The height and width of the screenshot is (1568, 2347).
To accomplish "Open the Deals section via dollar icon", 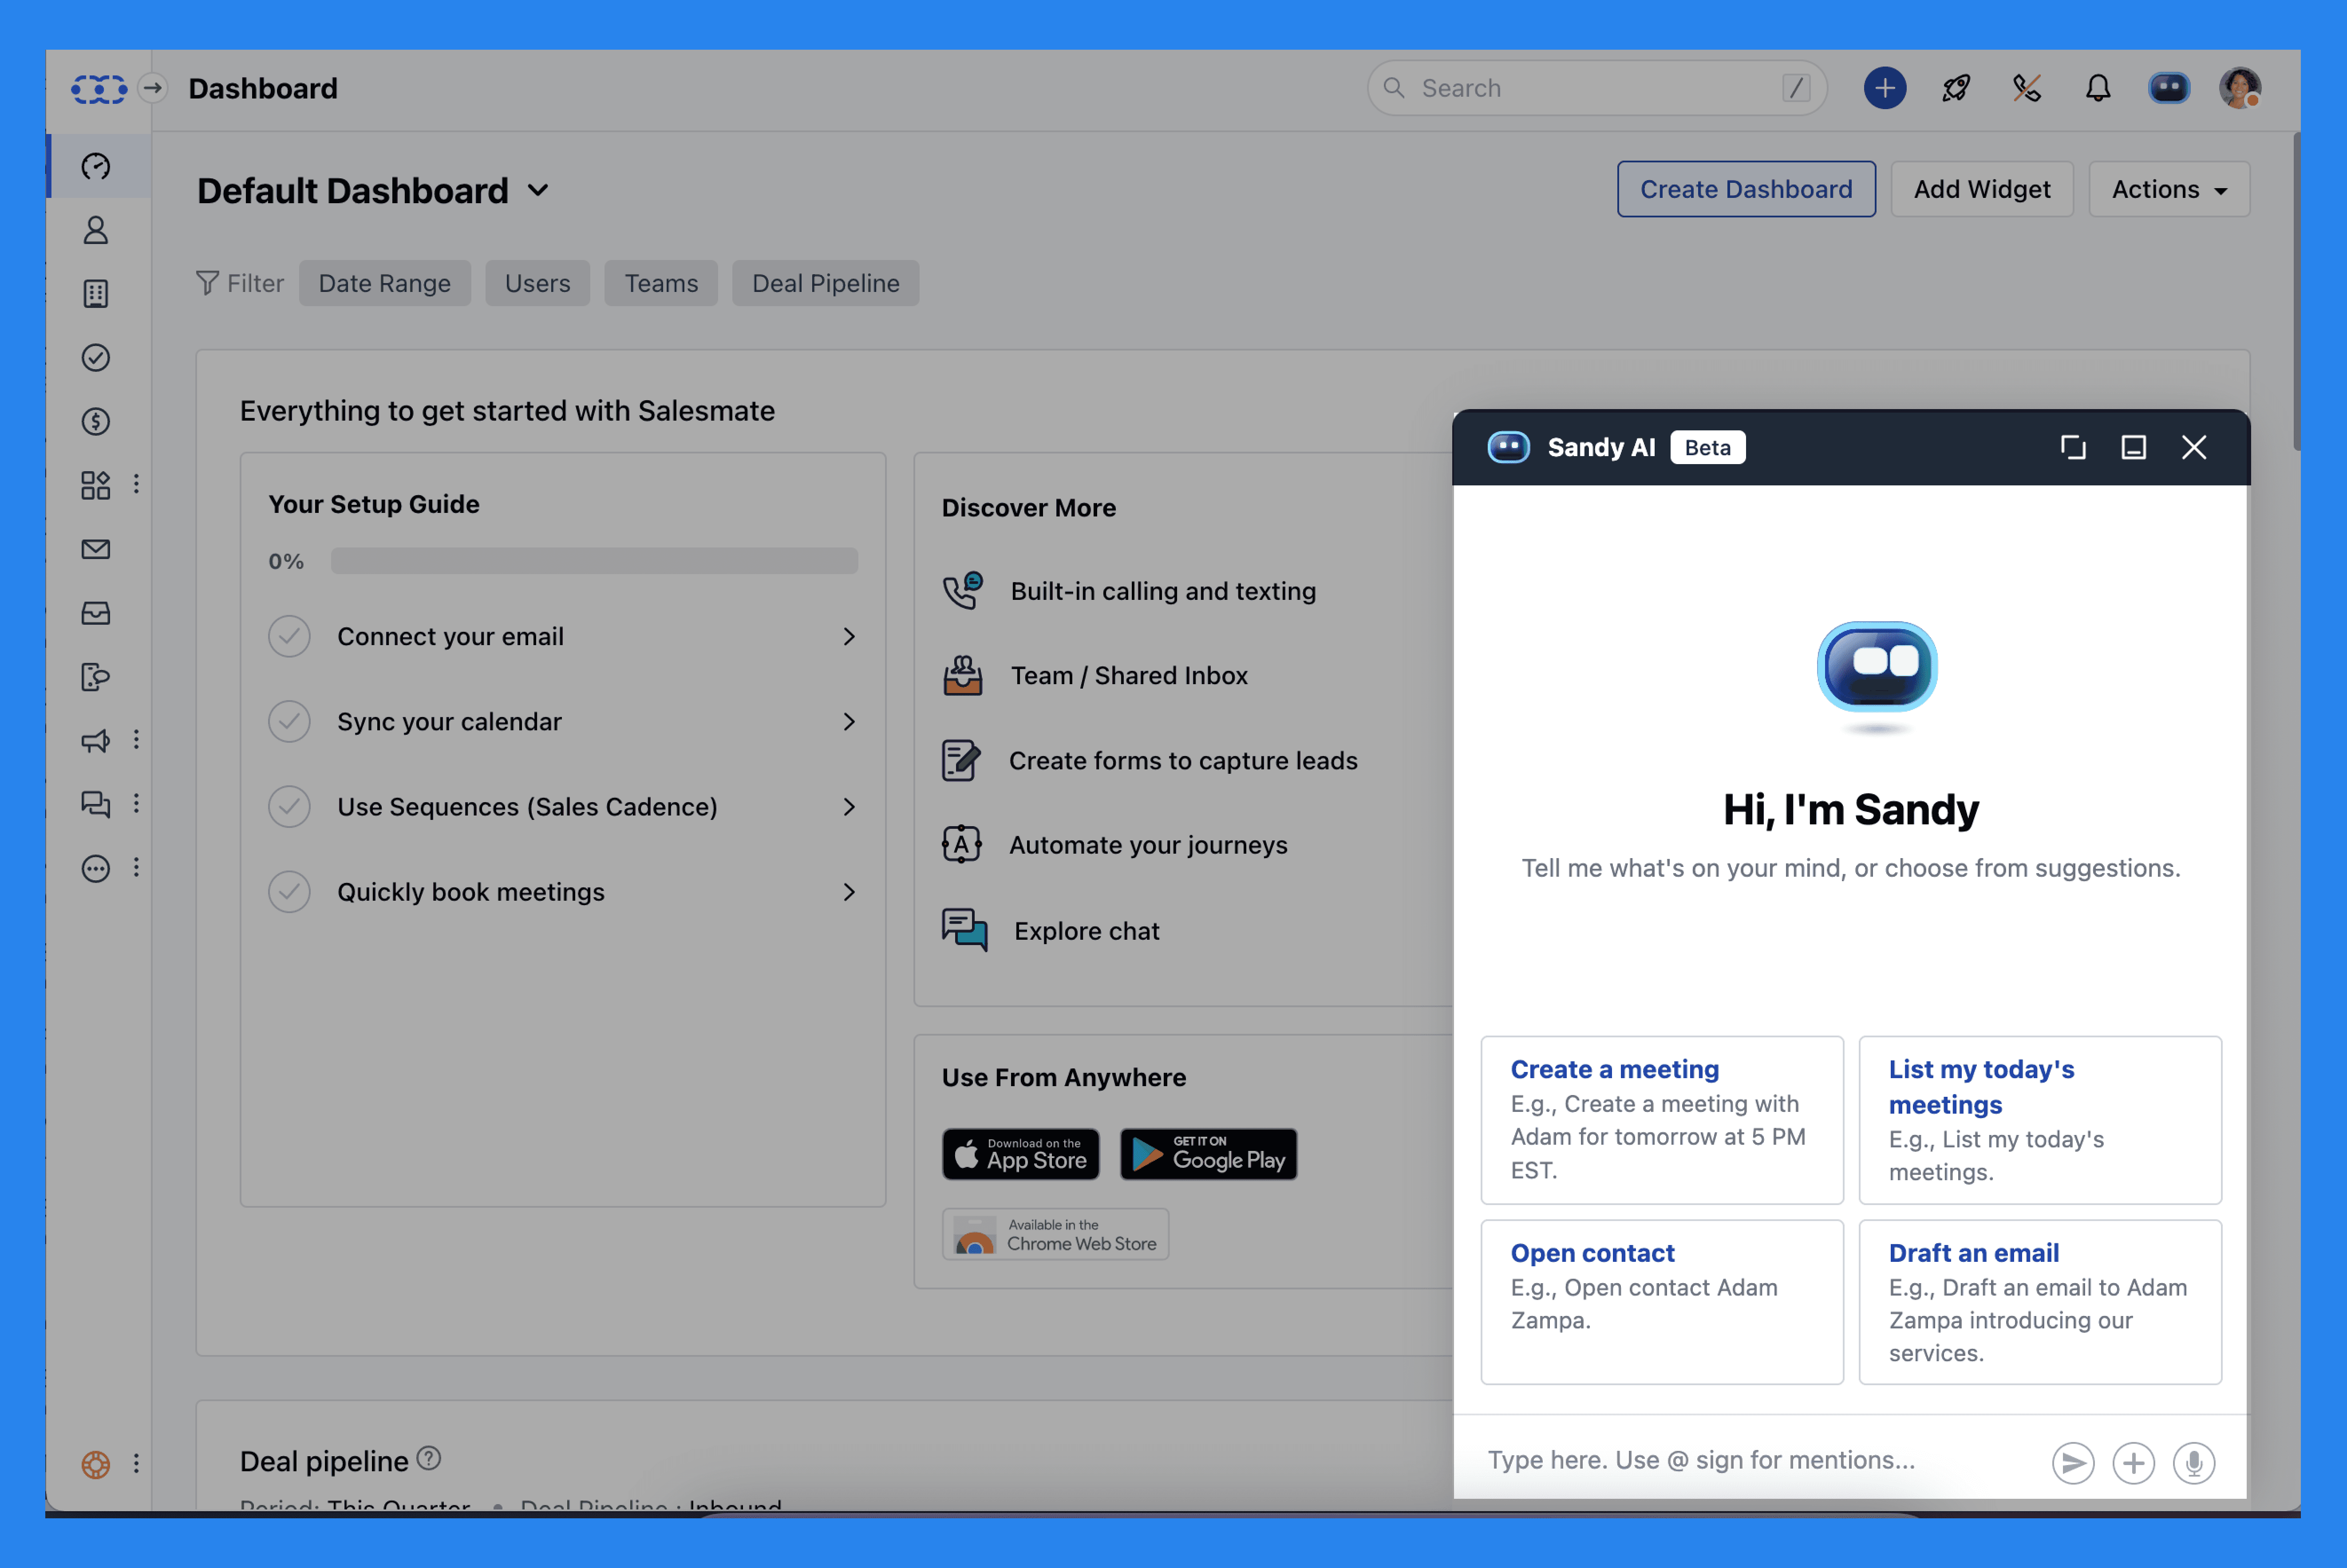I will tap(96, 421).
